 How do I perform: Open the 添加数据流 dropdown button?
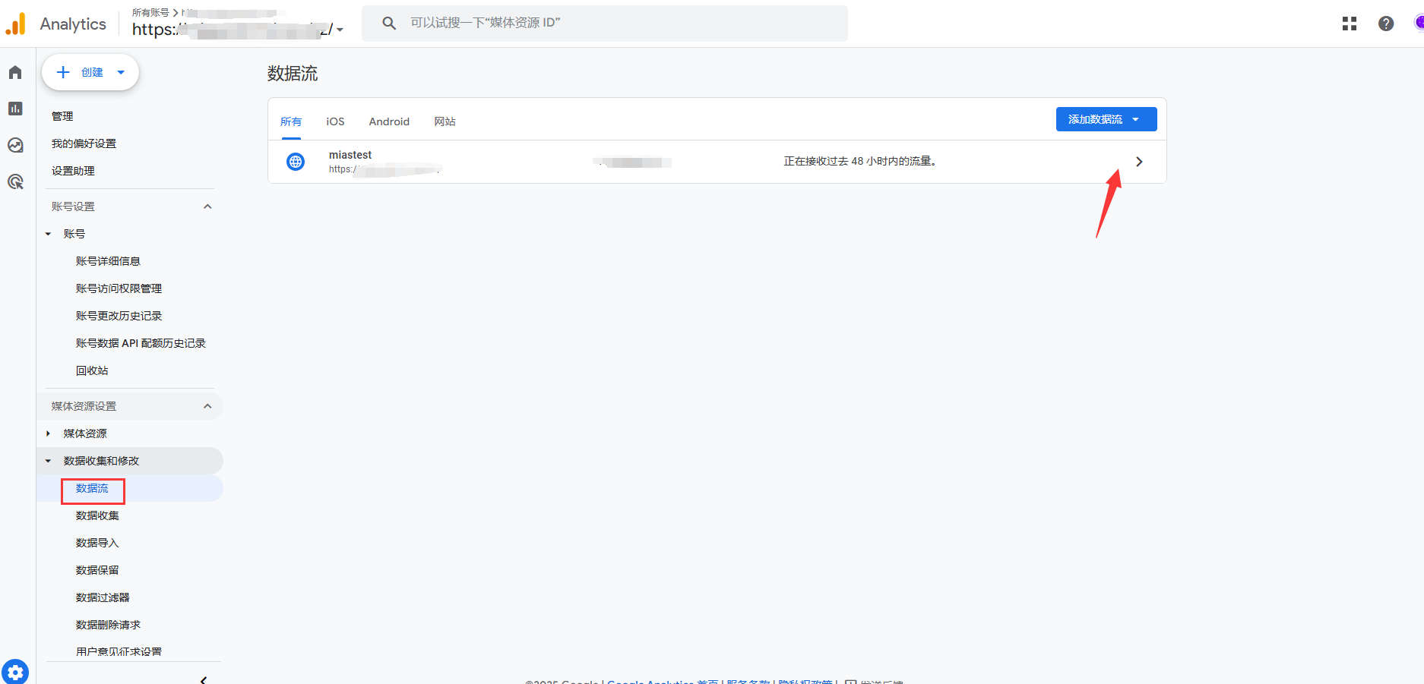1106,119
